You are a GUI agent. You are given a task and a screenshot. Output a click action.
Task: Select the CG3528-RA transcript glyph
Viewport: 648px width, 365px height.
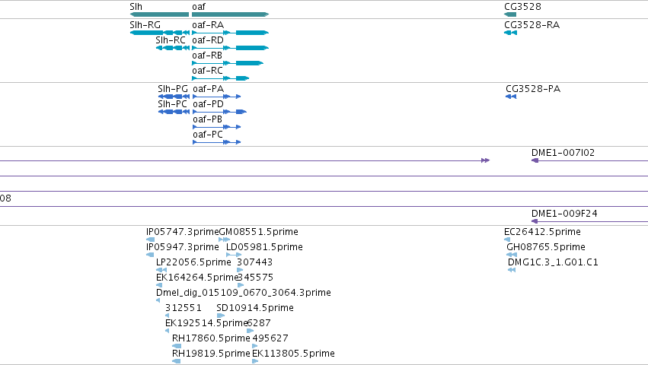point(510,33)
